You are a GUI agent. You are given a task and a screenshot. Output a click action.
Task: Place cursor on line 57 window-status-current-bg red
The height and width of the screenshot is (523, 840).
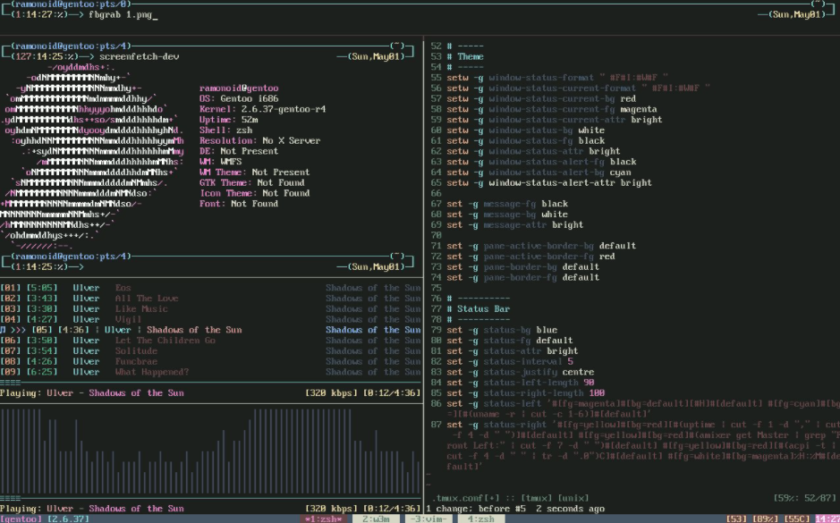(x=541, y=98)
